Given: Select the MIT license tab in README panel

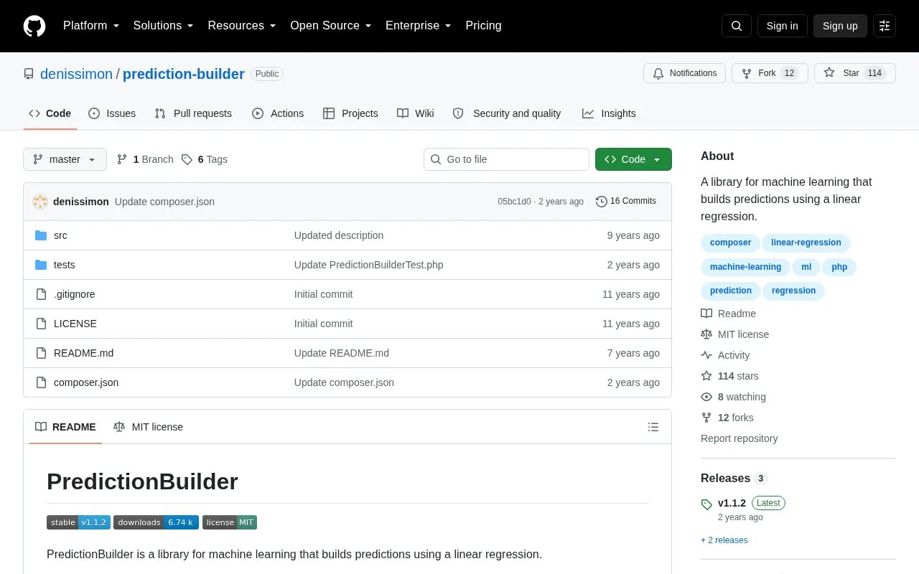Looking at the screenshot, I should point(148,427).
